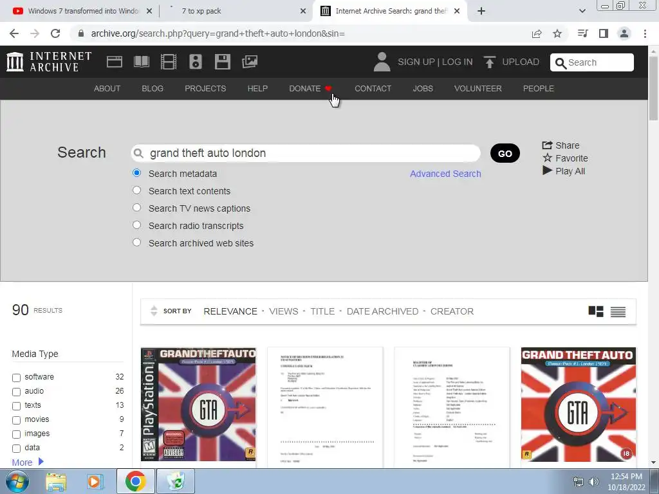Toggle the browser side panel icon
Viewport: 659px width, 494px height.
click(x=604, y=33)
